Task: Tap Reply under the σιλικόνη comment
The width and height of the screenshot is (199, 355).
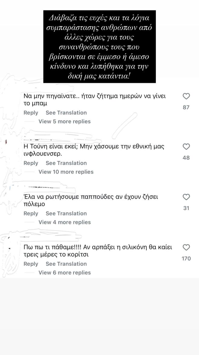Action: point(31,264)
